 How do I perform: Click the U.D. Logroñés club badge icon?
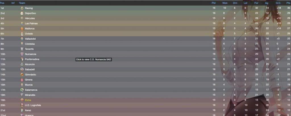point(22,105)
